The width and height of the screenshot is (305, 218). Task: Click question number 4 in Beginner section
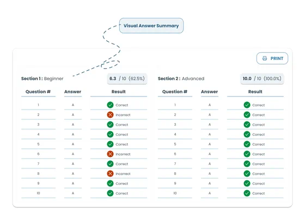(x=38, y=134)
